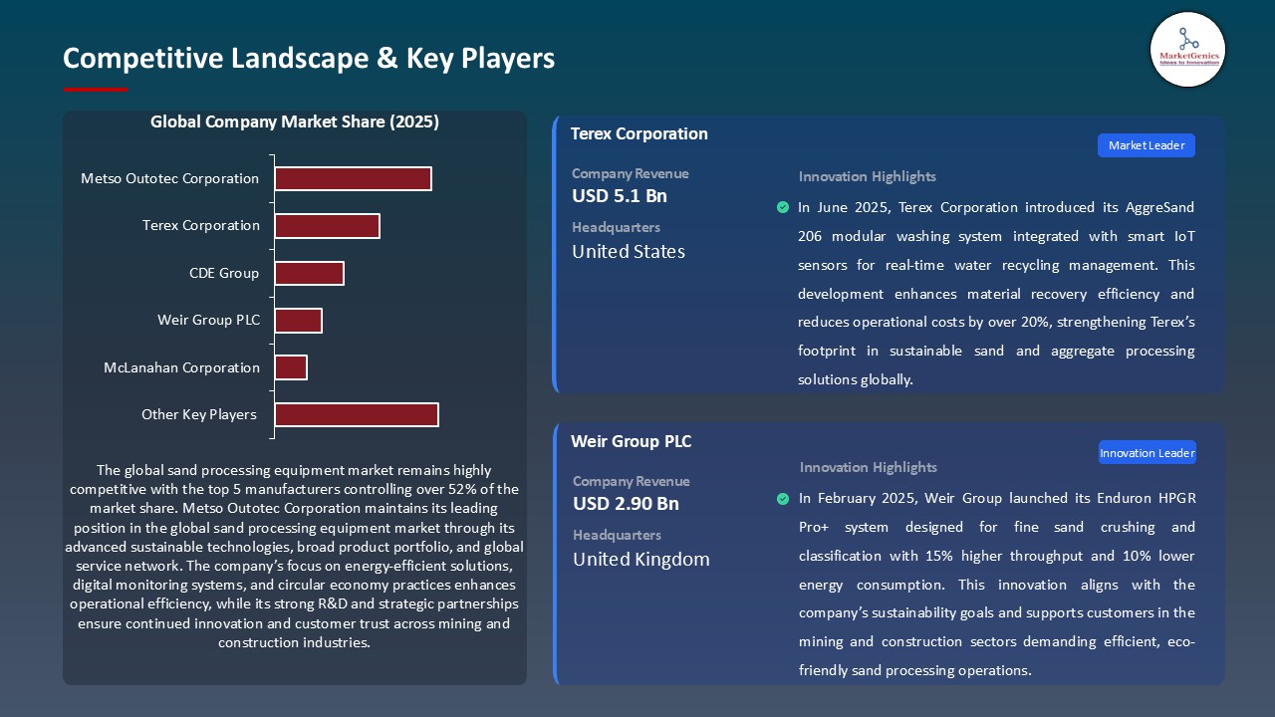The image size is (1275, 717).
Task: Click the Other Key Players bar in the chart
Action: [357, 414]
